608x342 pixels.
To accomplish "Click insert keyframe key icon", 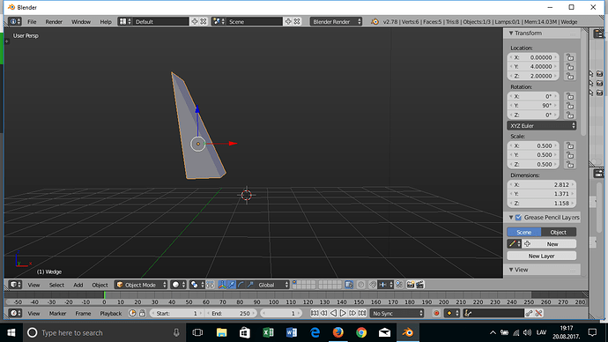I will pyautogui.click(x=529, y=313).
